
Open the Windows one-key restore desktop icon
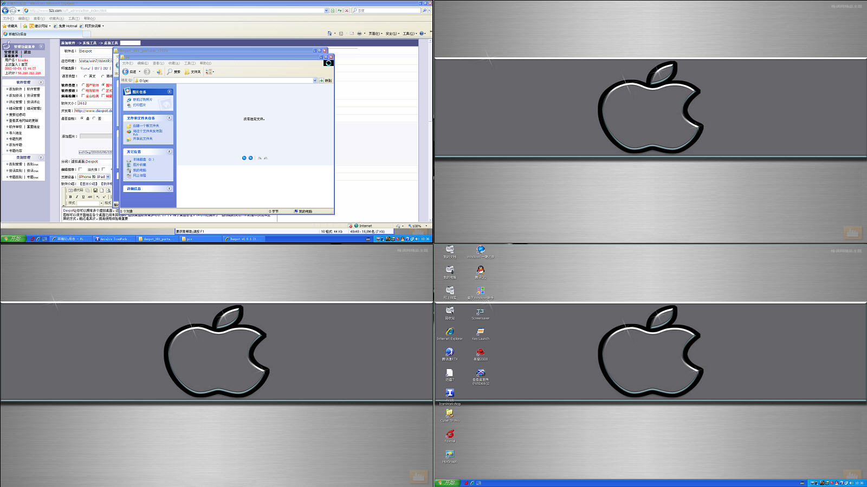(481, 252)
